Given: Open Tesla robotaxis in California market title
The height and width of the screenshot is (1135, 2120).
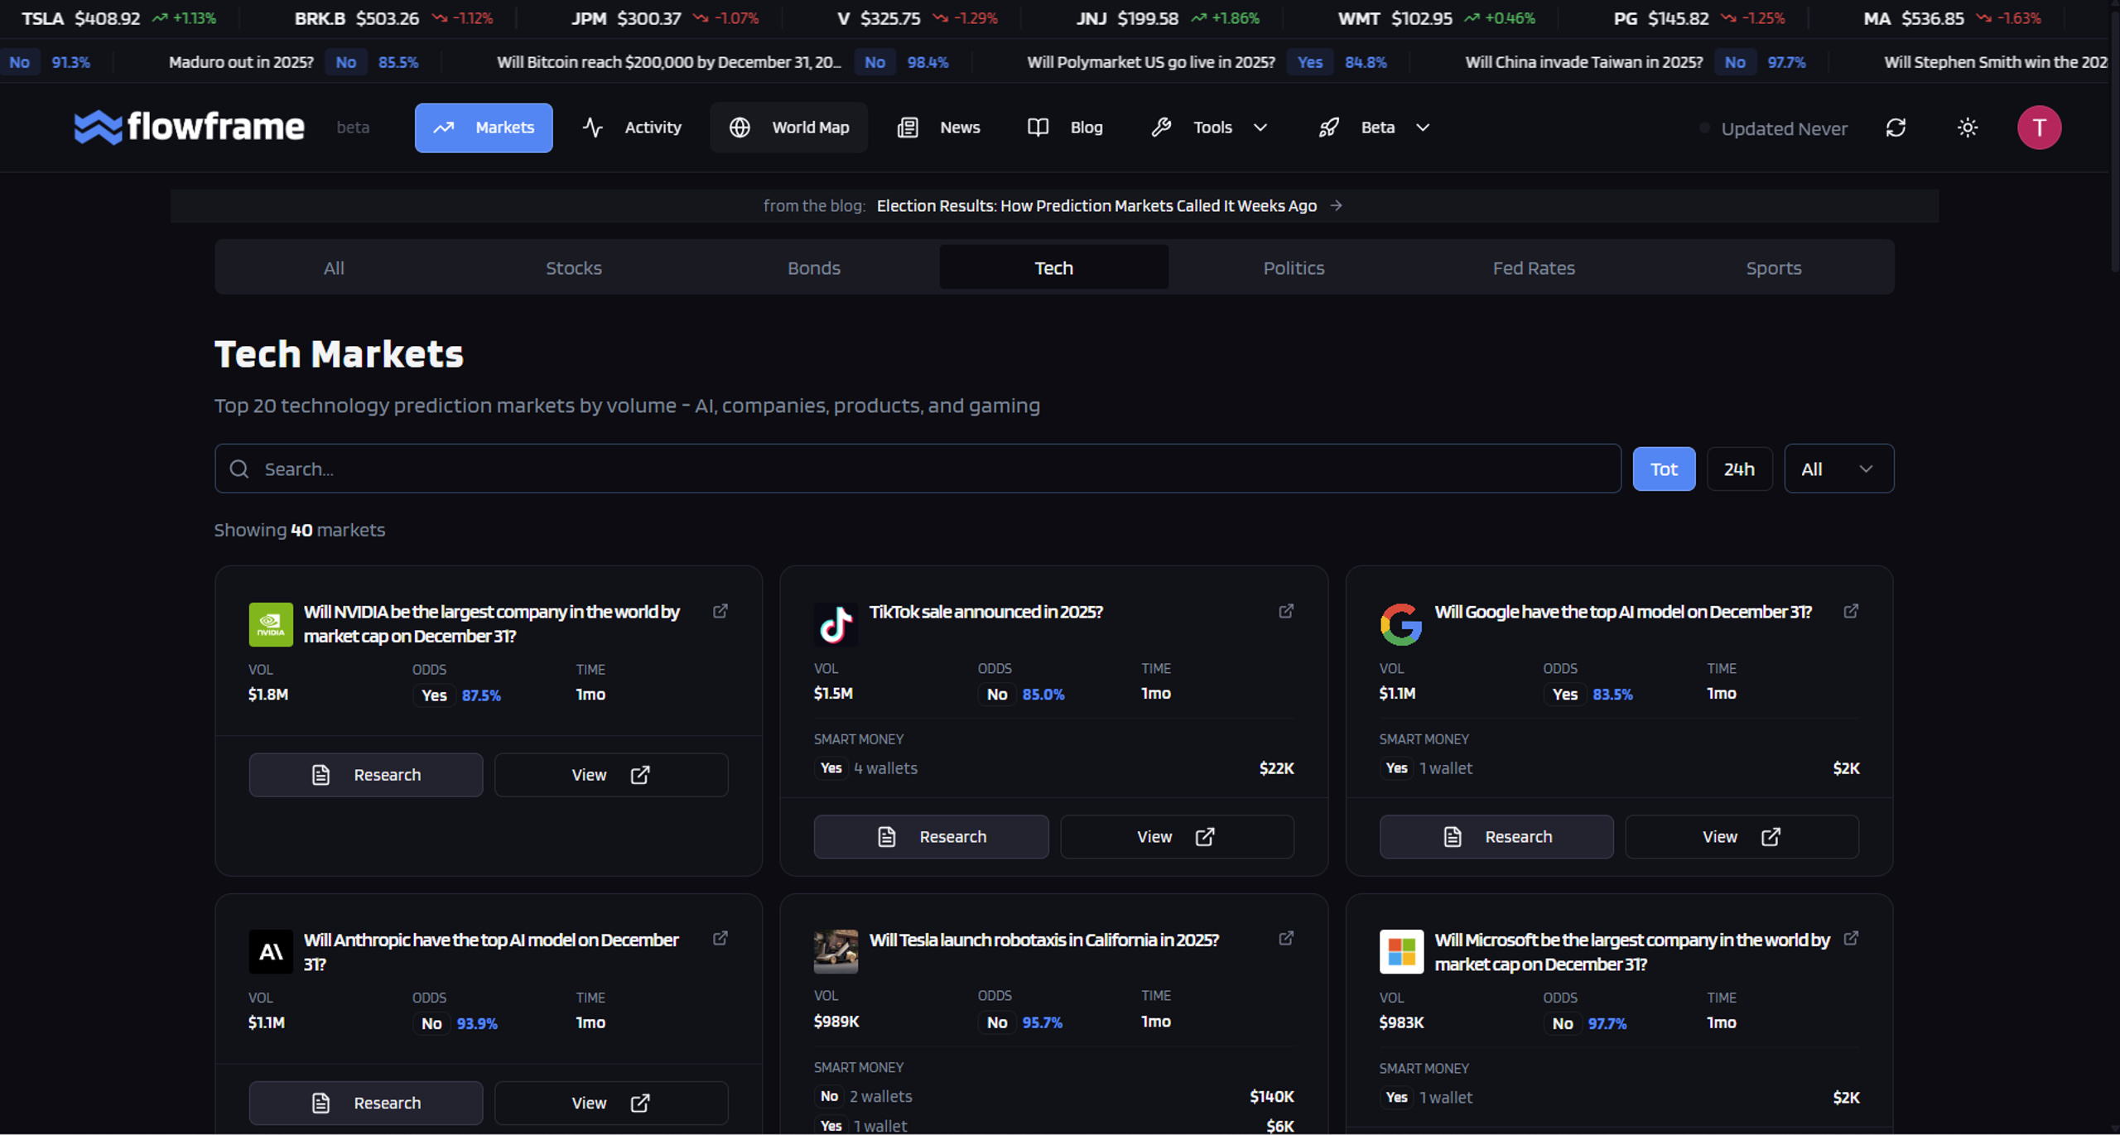Looking at the screenshot, I should coord(1044,940).
